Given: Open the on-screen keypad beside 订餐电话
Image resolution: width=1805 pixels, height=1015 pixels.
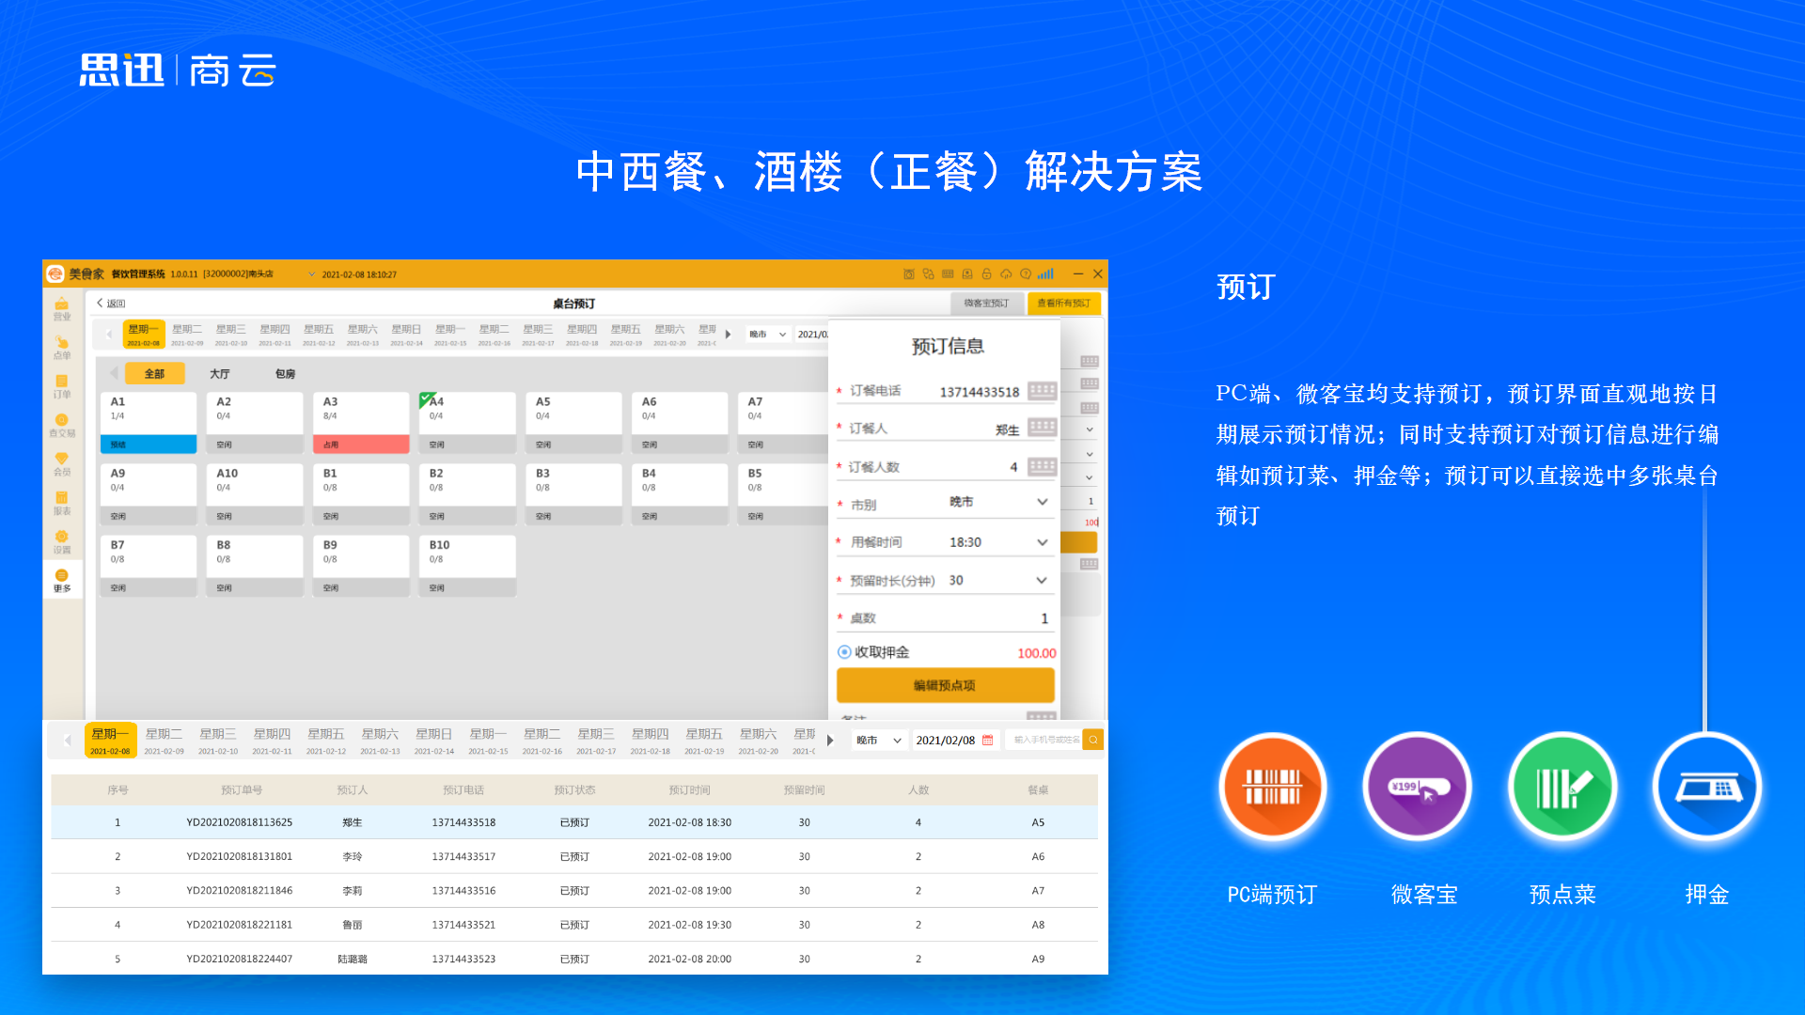Looking at the screenshot, I should point(1042,391).
